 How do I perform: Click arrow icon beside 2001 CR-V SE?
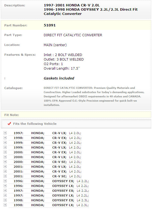tap(5, 176)
